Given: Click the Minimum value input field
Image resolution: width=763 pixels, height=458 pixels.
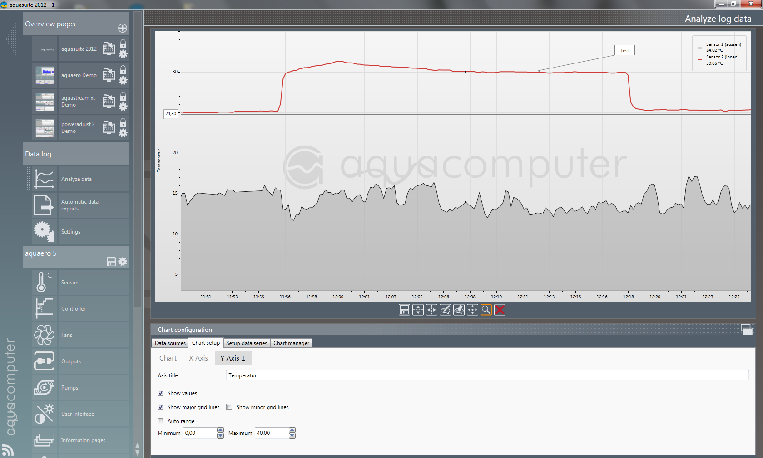Looking at the screenshot, I should pos(200,433).
